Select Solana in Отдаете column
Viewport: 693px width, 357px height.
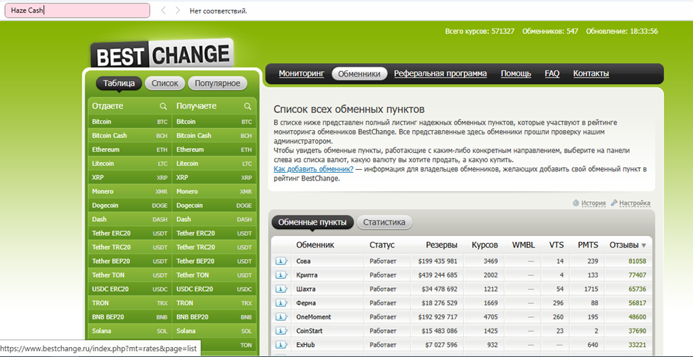130,331
